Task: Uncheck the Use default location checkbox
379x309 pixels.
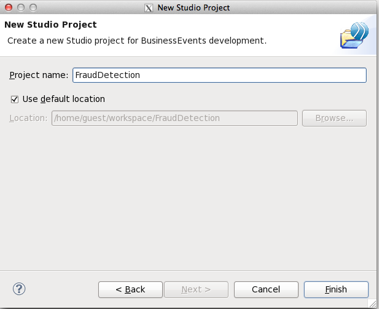Action: [x=15, y=99]
